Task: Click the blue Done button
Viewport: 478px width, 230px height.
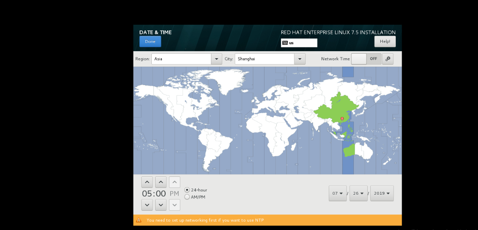Action: point(150,41)
